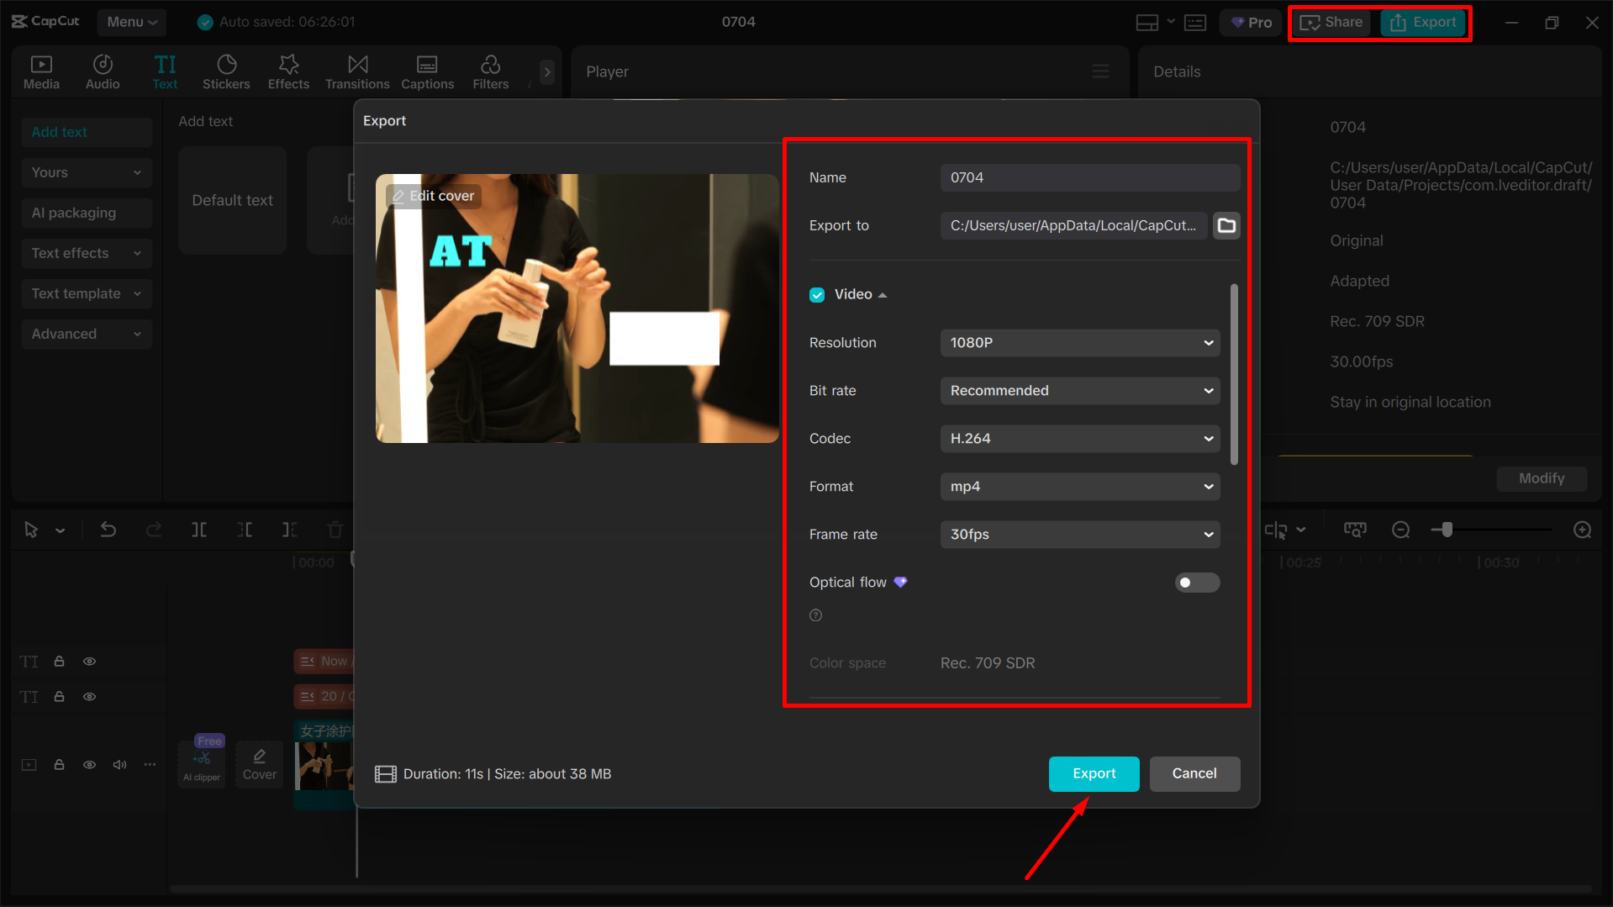Click the cyan Export button in the dialog
Viewport: 1613px width, 907px height.
tap(1094, 774)
